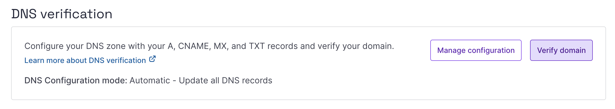This screenshot has height=109, width=615.
Task: Click the word verification in the heading
Action: tap(76, 14)
